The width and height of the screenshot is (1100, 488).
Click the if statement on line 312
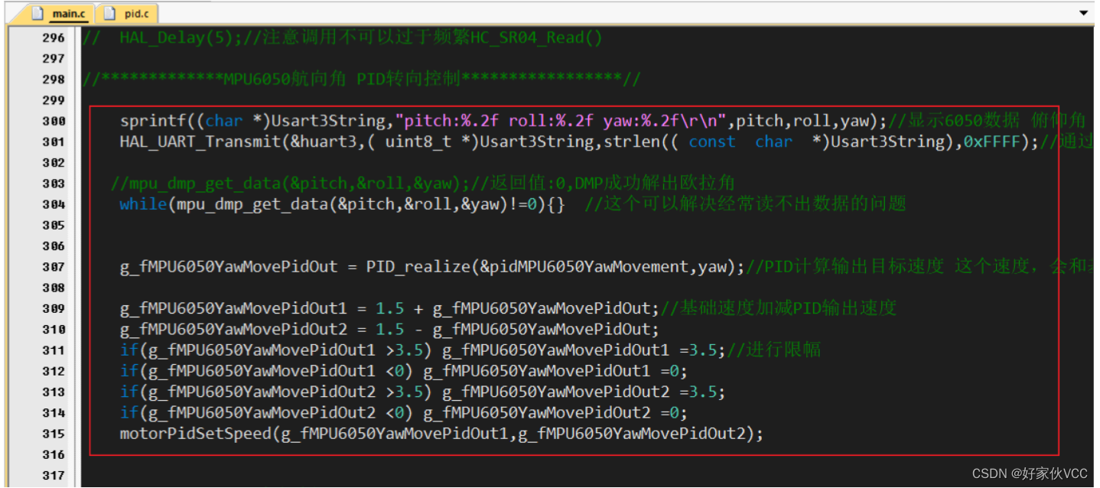[x=404, y=371]
